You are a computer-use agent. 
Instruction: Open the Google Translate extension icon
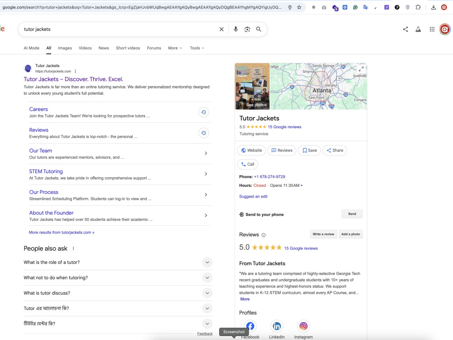pos(366,7)
